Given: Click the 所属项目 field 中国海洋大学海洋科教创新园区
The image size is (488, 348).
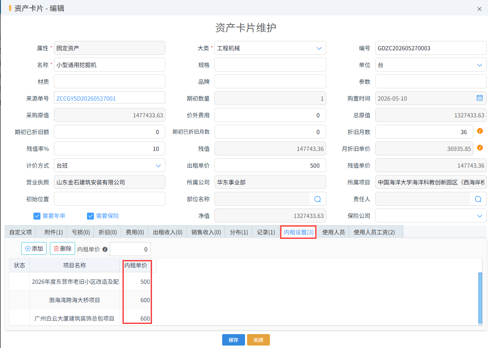Looking at the screenshot, I should point(431,182).
